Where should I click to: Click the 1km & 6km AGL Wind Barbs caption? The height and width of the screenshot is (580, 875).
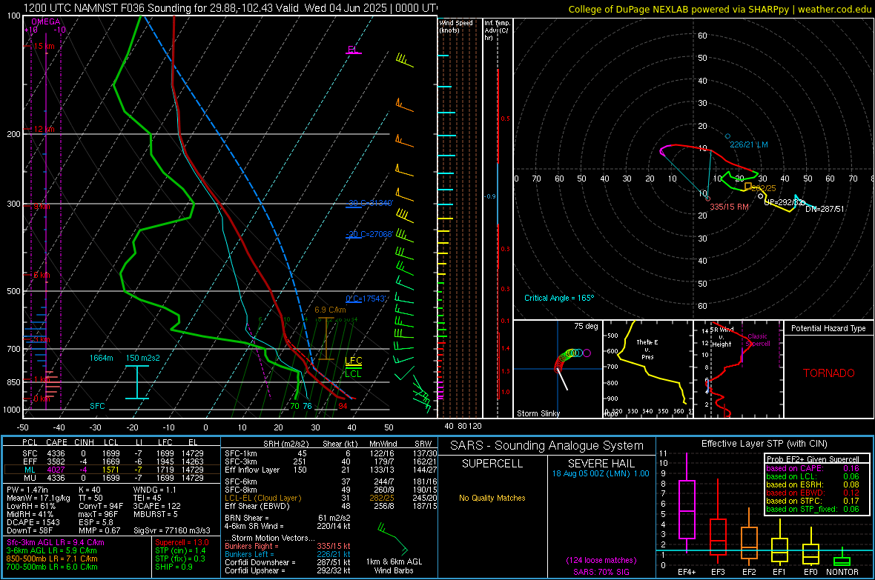[x=394, y=566]
